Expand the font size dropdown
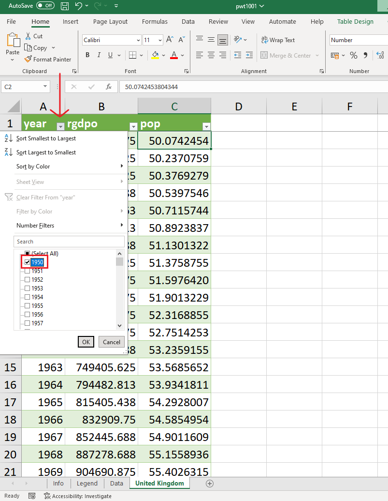The height and width of the screenshot is (501, 388). [160, 40]
